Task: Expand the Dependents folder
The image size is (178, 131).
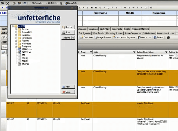Action: (16, 32)
